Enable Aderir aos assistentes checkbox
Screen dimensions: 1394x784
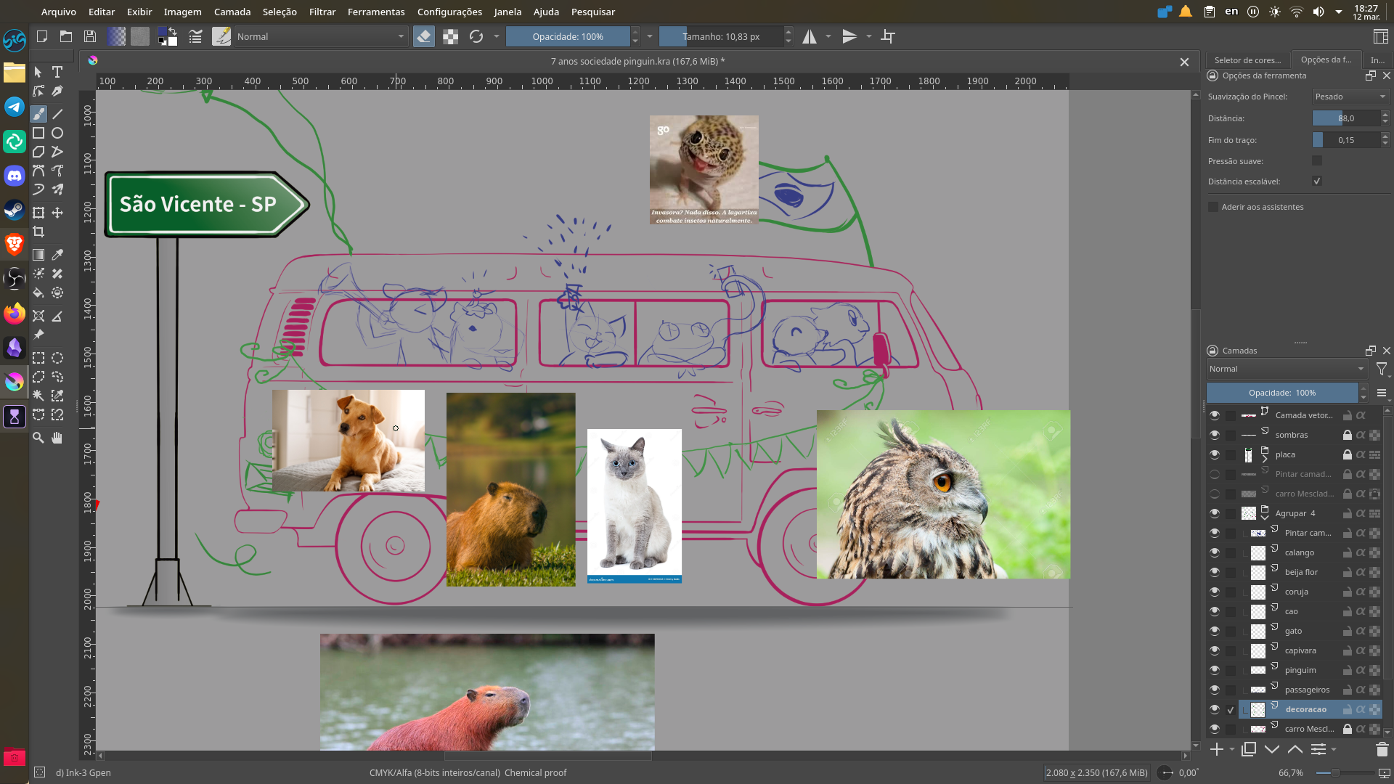[1213, 207]
